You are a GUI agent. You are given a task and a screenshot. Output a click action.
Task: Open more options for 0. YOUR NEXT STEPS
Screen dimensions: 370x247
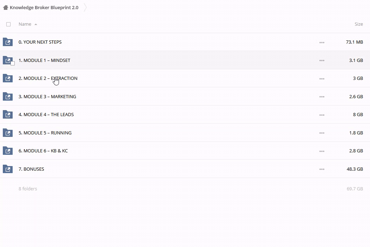coord(322,43)
